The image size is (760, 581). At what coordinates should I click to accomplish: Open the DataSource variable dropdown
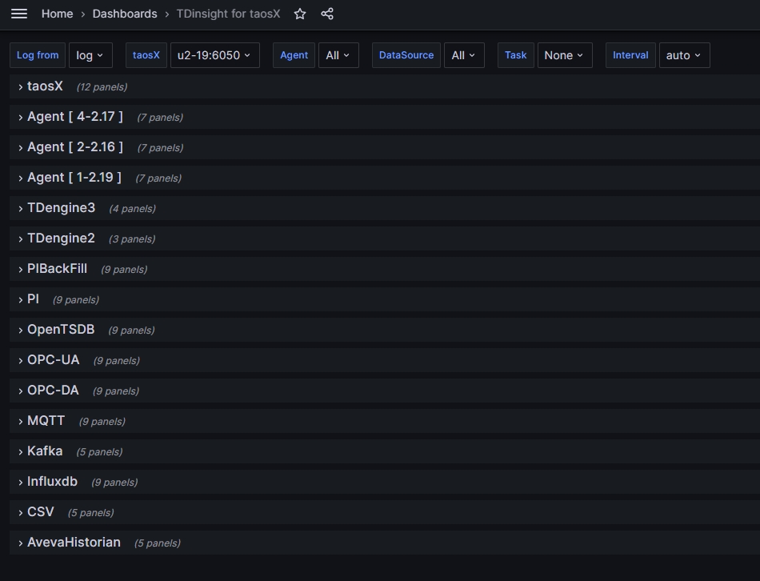point(463,55)
